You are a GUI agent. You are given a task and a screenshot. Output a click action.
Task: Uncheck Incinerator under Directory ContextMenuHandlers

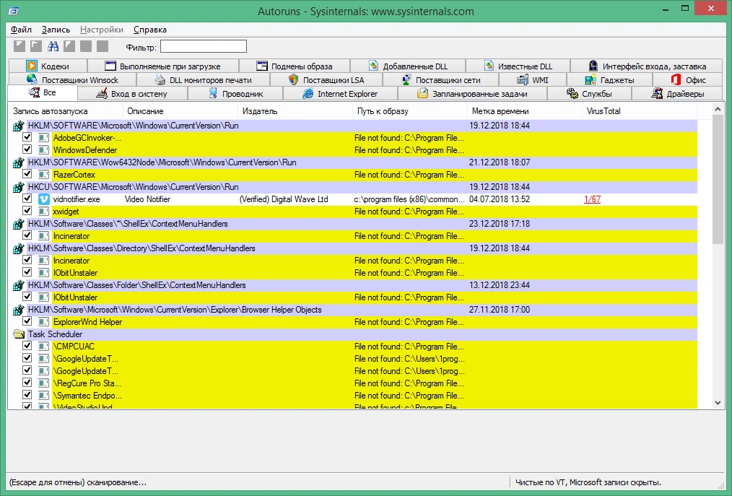27,260
